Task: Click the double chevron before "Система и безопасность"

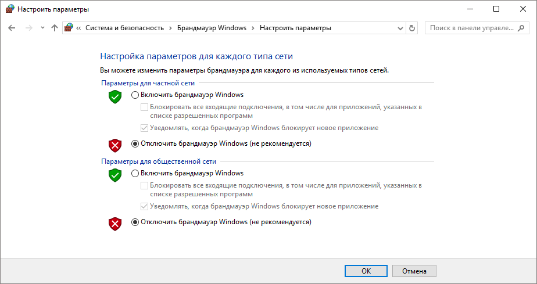Action: (x=78, y=28)
